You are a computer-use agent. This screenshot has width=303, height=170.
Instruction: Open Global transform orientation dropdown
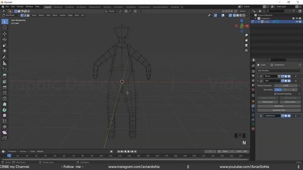tap(111, 11)
